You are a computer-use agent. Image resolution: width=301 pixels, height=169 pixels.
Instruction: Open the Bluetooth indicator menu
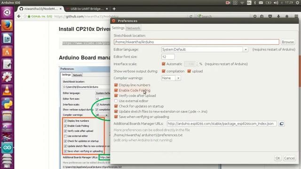tap(255, 2)
